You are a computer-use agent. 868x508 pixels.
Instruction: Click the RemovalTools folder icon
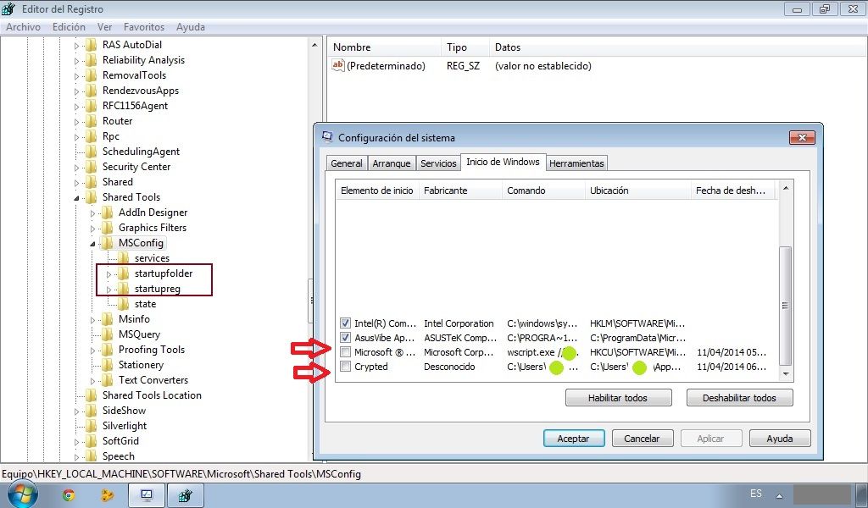[x=92, y=75]
